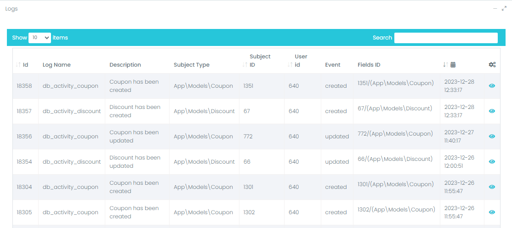This screenshot has width=512, height=228.
Task: Click the eye icon for log 18358
Action: pyautogui.click(x=492, y=86)
